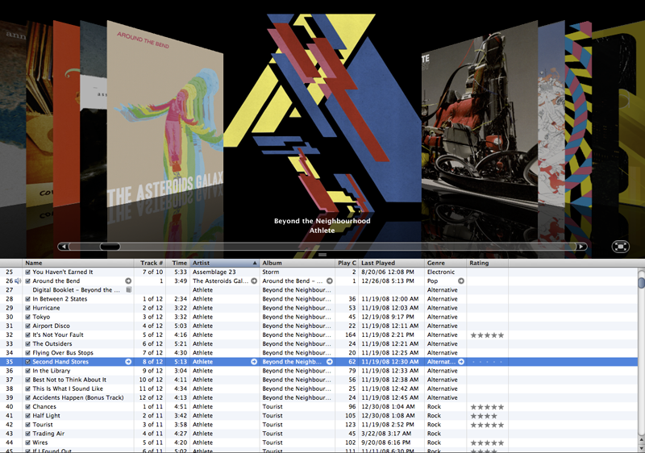This screenshot has height=453, width=645.
Task: Uncheck the Around the Bend checkbox
Action: [28, 281]
